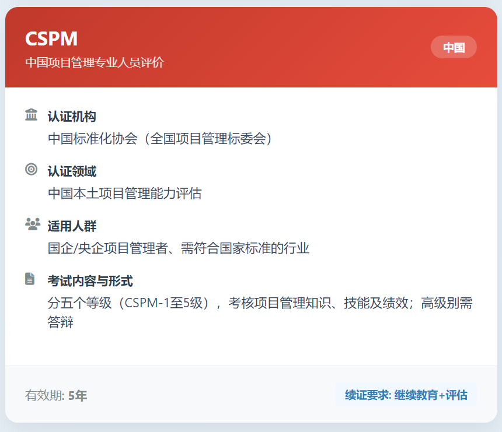
Task: Click the 中国本土项目管理能力评估 description
Action: 124,194
